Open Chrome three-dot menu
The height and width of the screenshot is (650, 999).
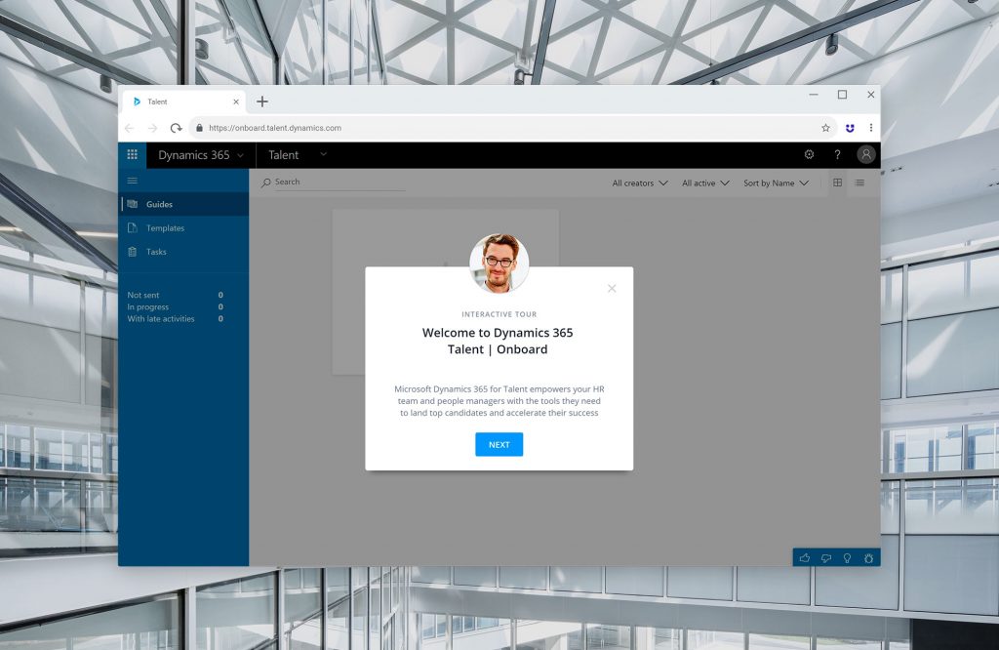(871, 128)
